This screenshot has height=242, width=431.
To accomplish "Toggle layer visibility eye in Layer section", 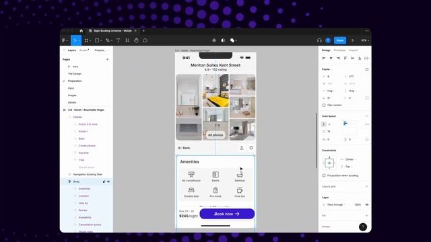I will [367, 204].
